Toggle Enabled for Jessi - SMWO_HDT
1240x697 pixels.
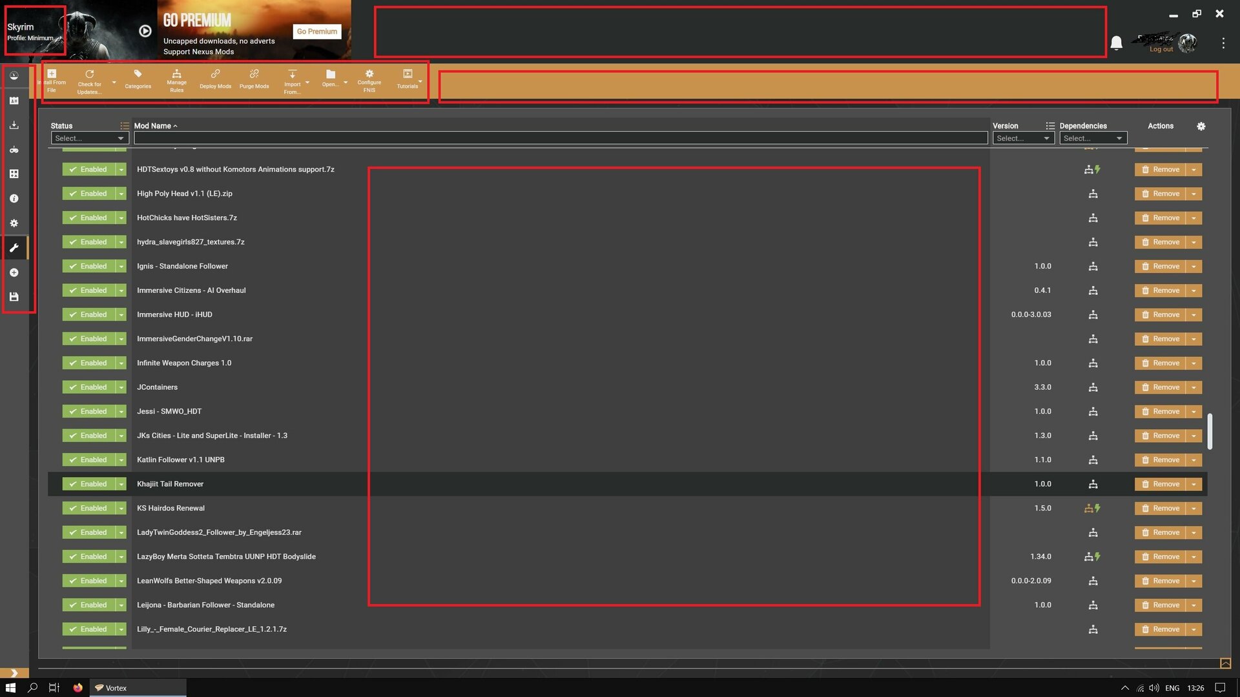click(88, 412)
